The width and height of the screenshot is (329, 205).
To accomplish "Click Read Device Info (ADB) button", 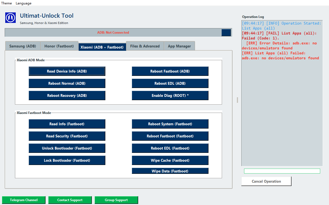I will pos(67,71).
